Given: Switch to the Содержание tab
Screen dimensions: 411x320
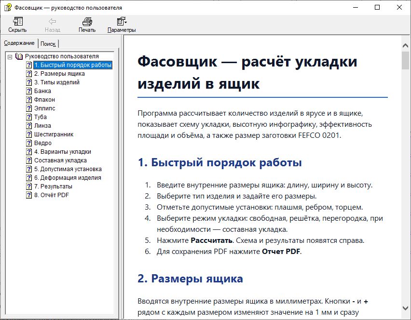Looking at the screenshot, I should click(19, 43).
